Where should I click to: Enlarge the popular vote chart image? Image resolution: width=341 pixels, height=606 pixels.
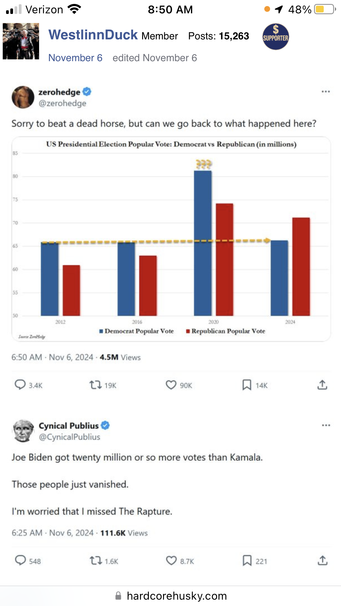[171, 239]
